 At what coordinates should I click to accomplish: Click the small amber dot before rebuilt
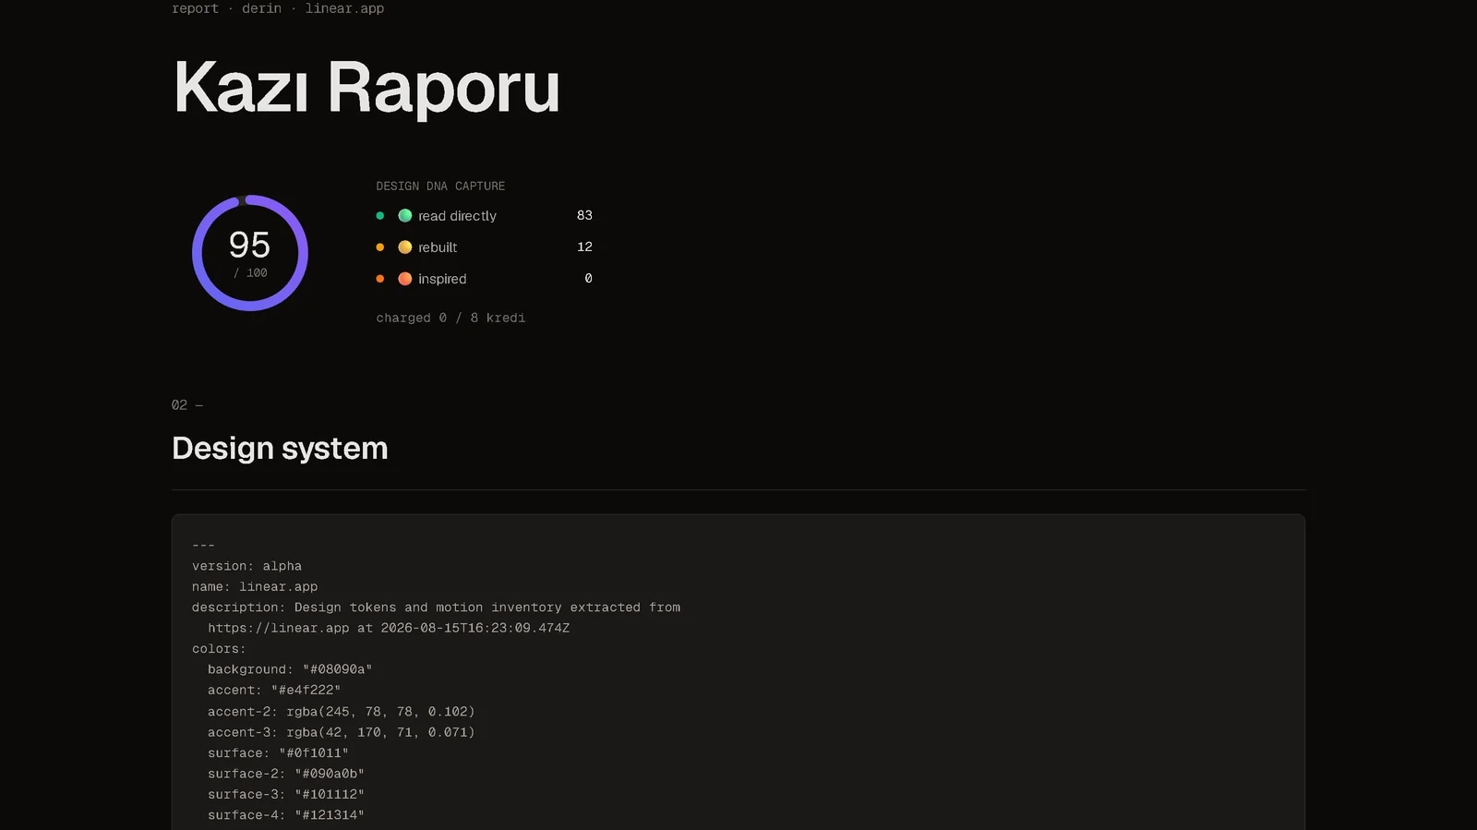[x=379, y=247]
